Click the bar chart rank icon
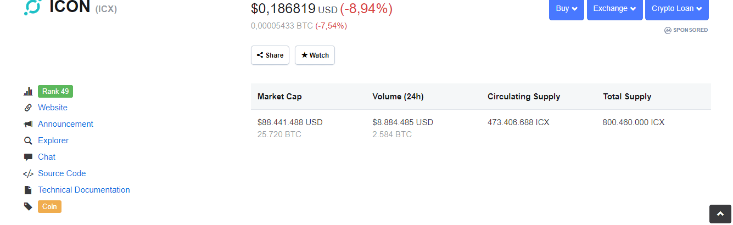 pyautogui.click(x=28, y=92)
